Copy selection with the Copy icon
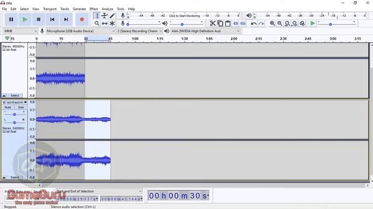 pos(220,23)
